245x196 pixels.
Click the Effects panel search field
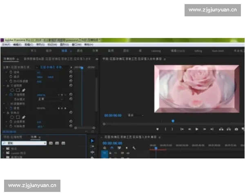[x=24, y=143]
